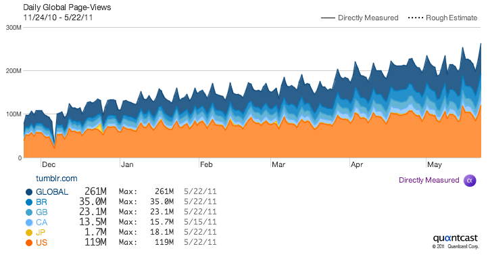Click the 100M y-axis label
The width and height of the screenshot is (490, 257).
[14, 114]
